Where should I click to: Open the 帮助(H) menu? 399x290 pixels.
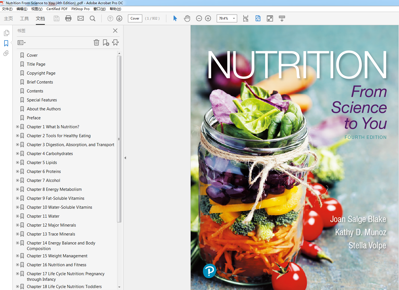point(115,9)
